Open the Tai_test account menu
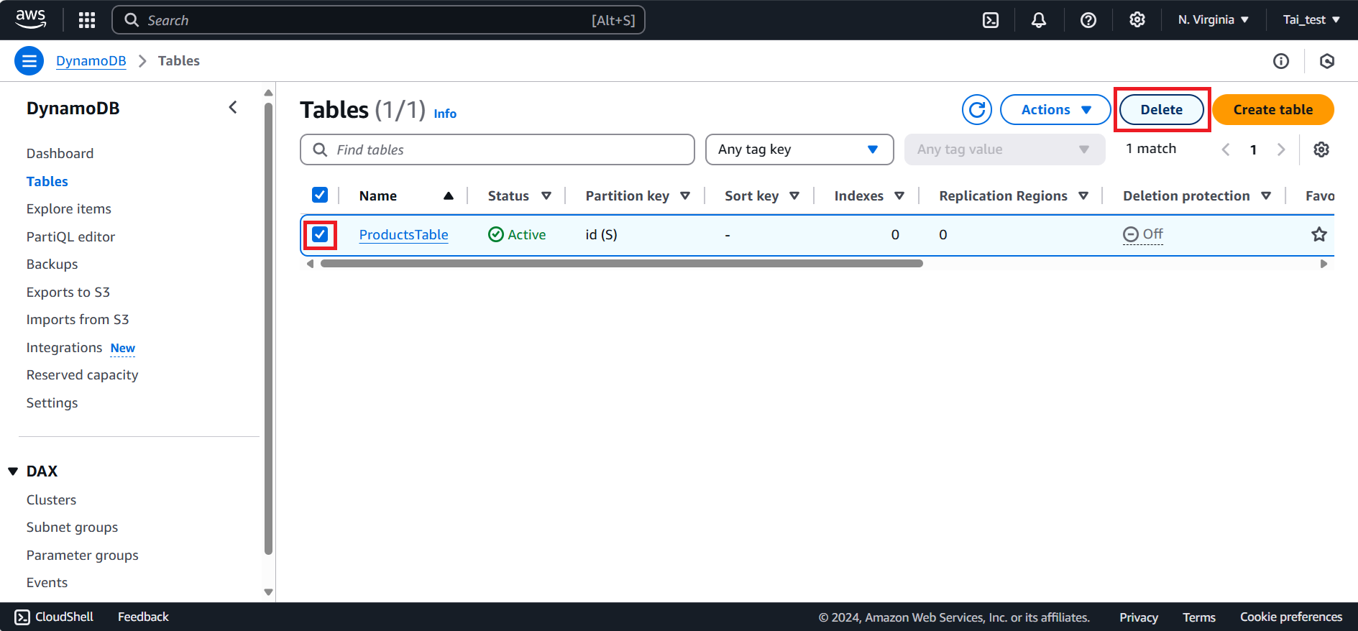 coord(1311,20)
